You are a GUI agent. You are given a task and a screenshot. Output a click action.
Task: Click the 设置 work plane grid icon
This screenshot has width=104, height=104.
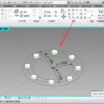coord(16,13)
